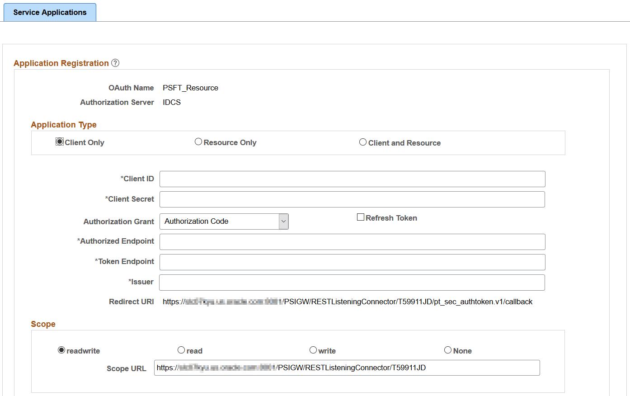Click the Scope URL field
The image size is (630, 396).
tap(347, 368)
